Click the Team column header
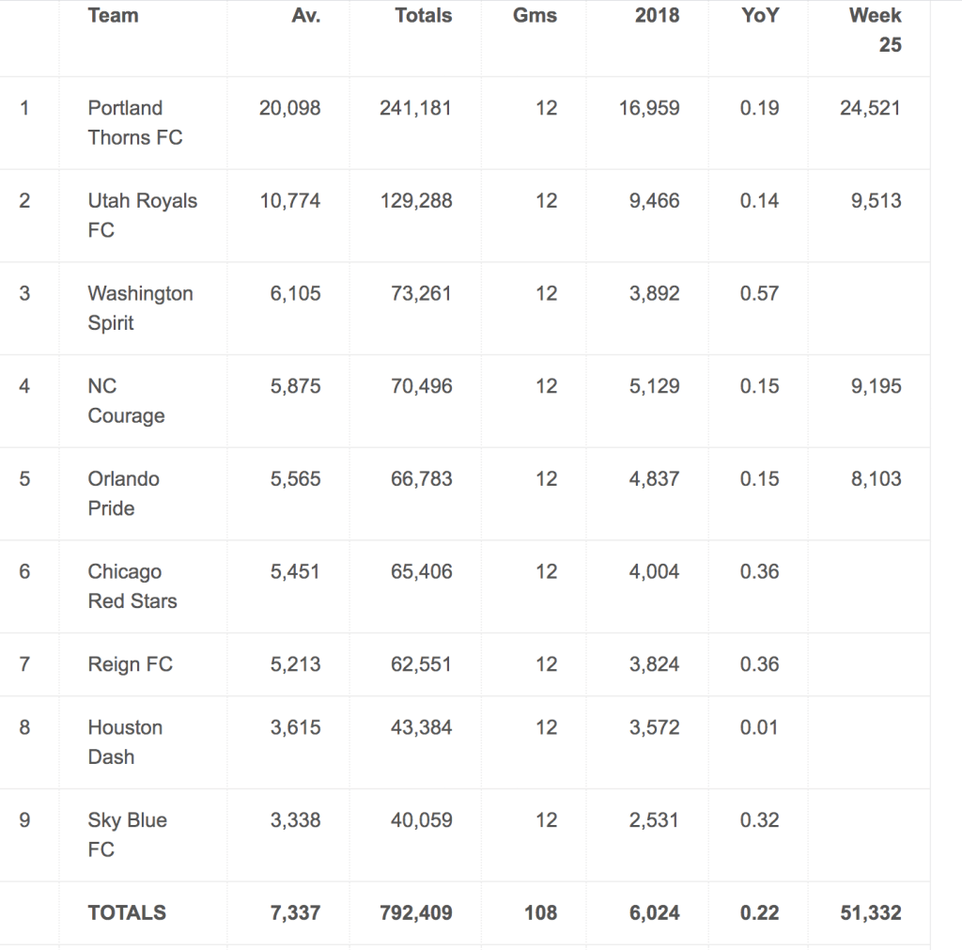Viewport: 962px width, 950px height. coord(113,16)
